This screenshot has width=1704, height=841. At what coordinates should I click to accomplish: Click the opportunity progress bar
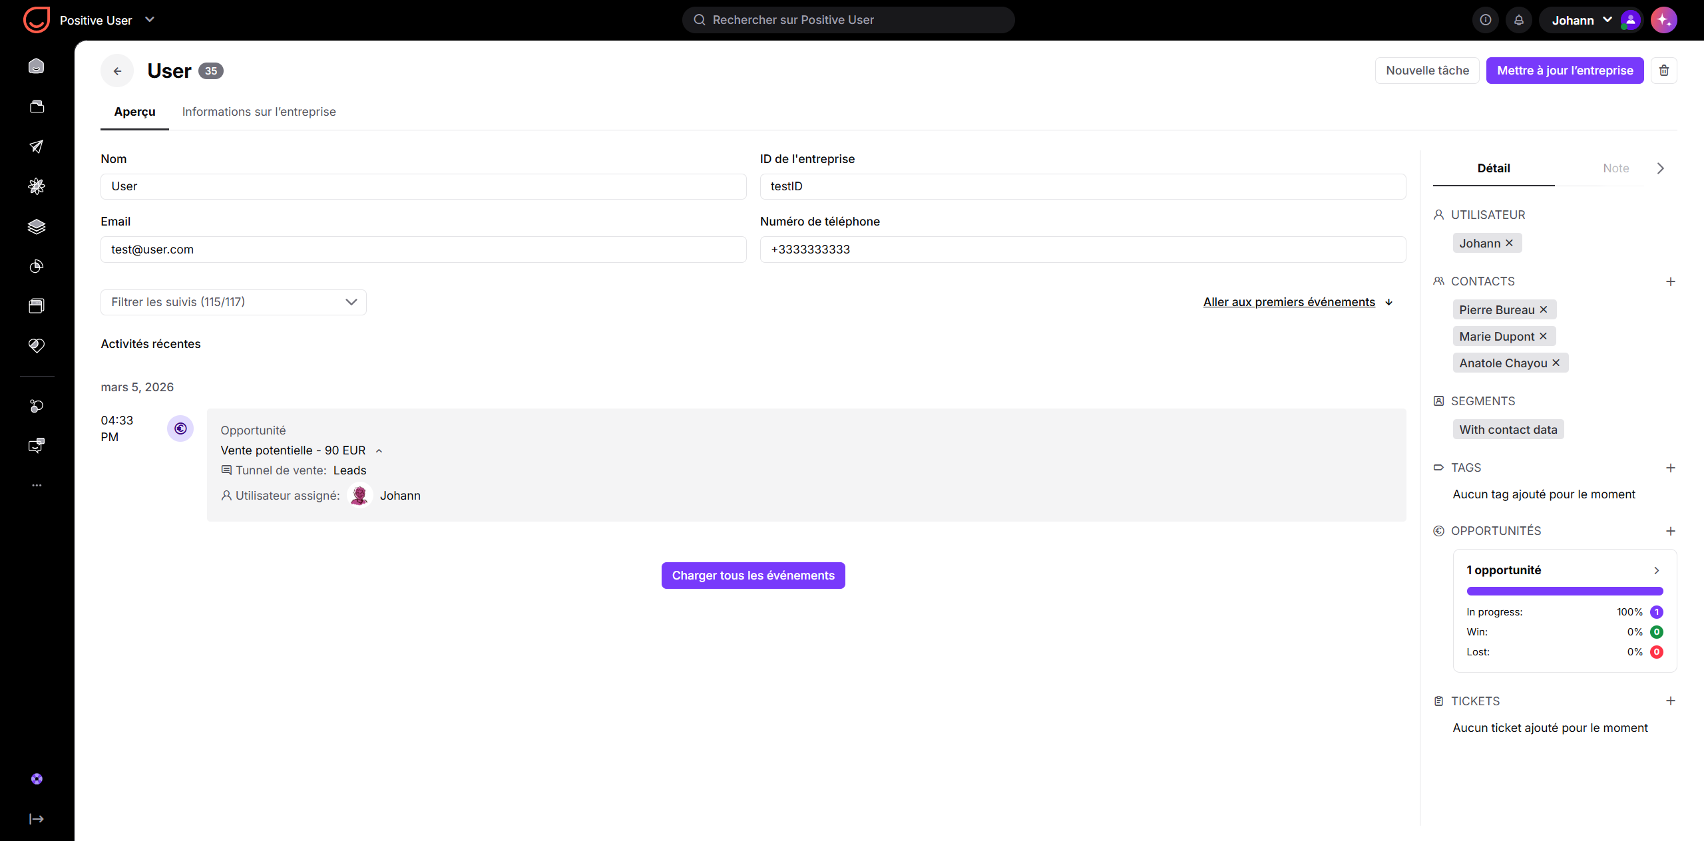tap(1564, 591)
